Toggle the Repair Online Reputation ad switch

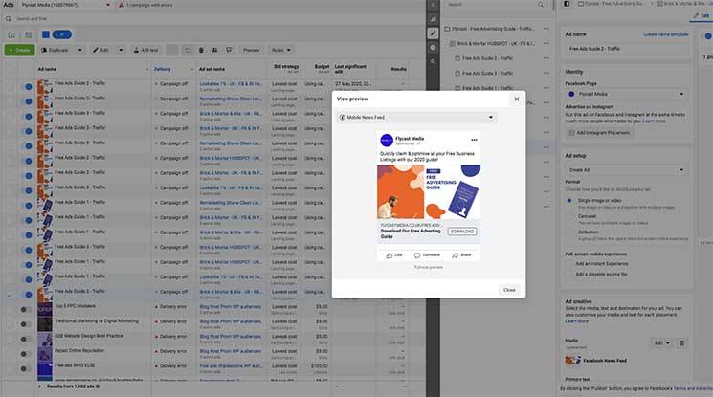(x=26, y=354)
